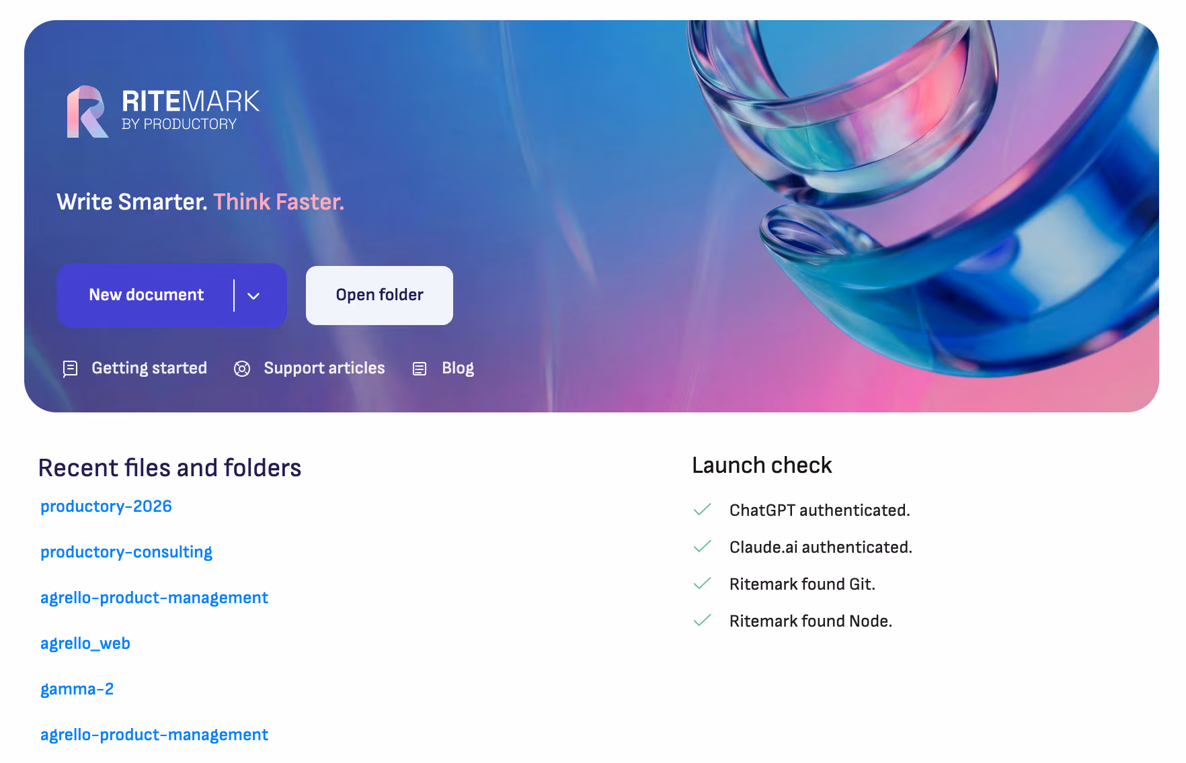Open the first agrello-product-management entry

click(154, 598)
